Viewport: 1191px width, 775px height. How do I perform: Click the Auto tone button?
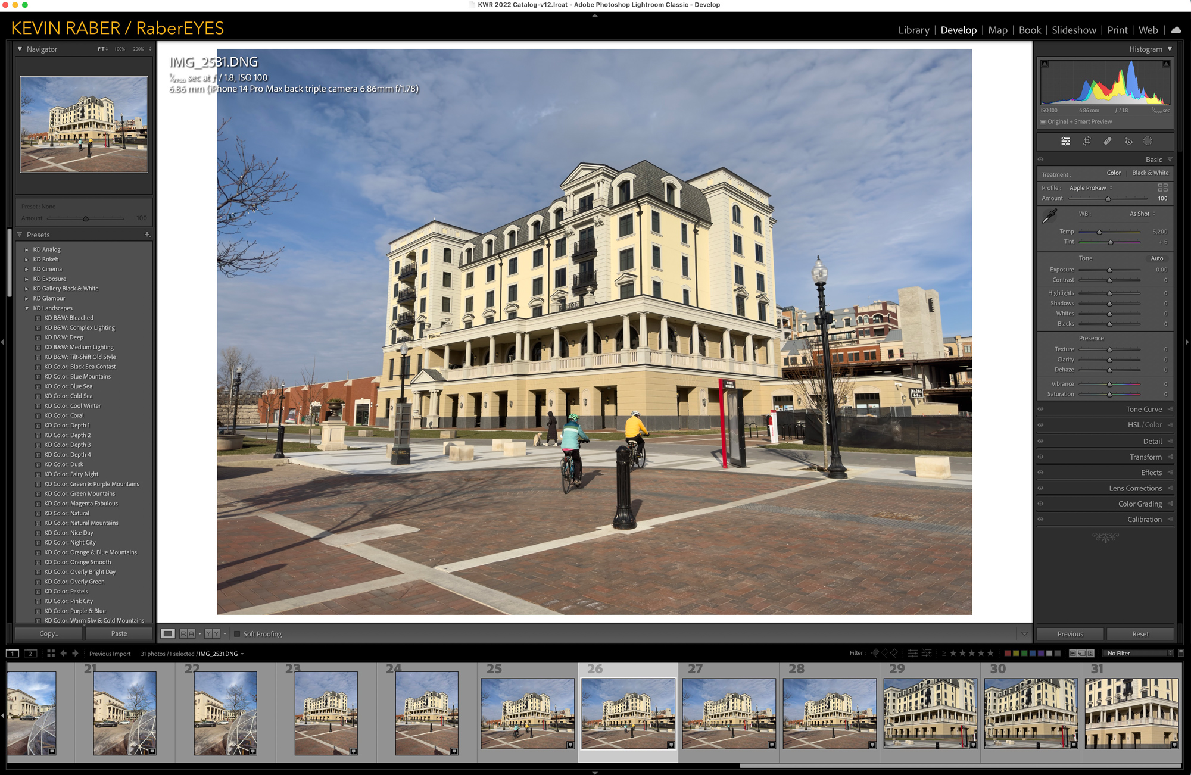point(1156,258)
